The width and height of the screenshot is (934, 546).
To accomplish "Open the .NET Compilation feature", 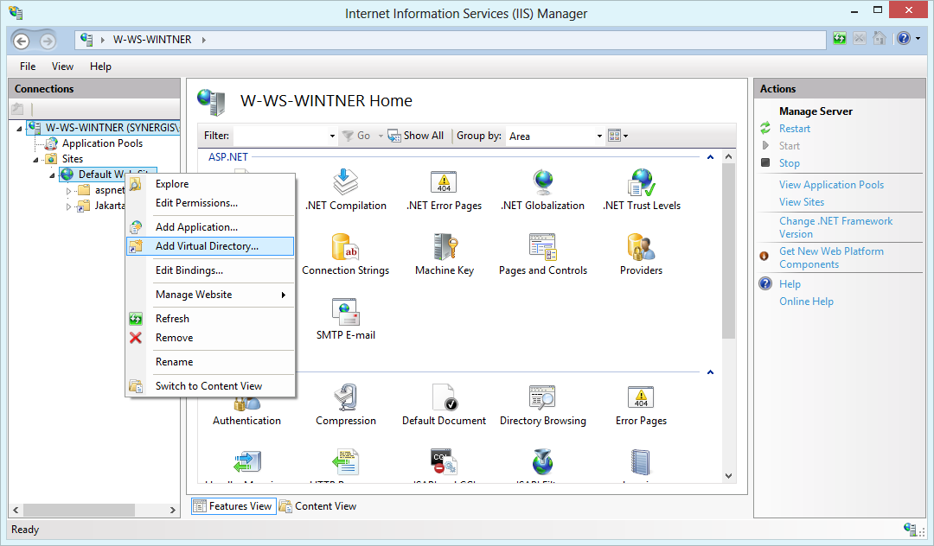I will 345,188.
